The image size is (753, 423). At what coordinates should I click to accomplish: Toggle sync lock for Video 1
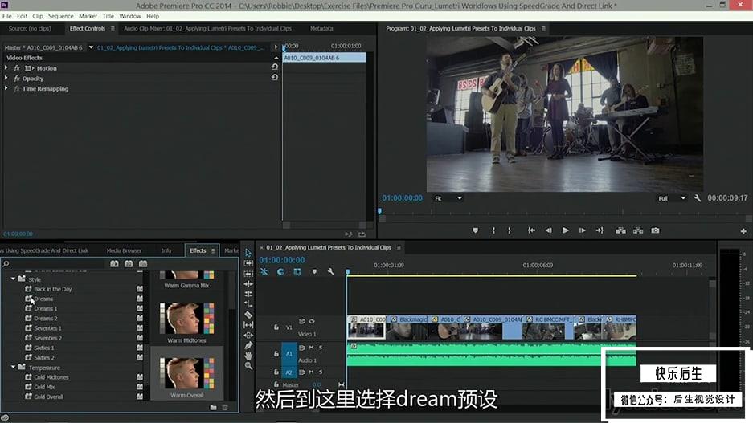click(x=302, y=321)
